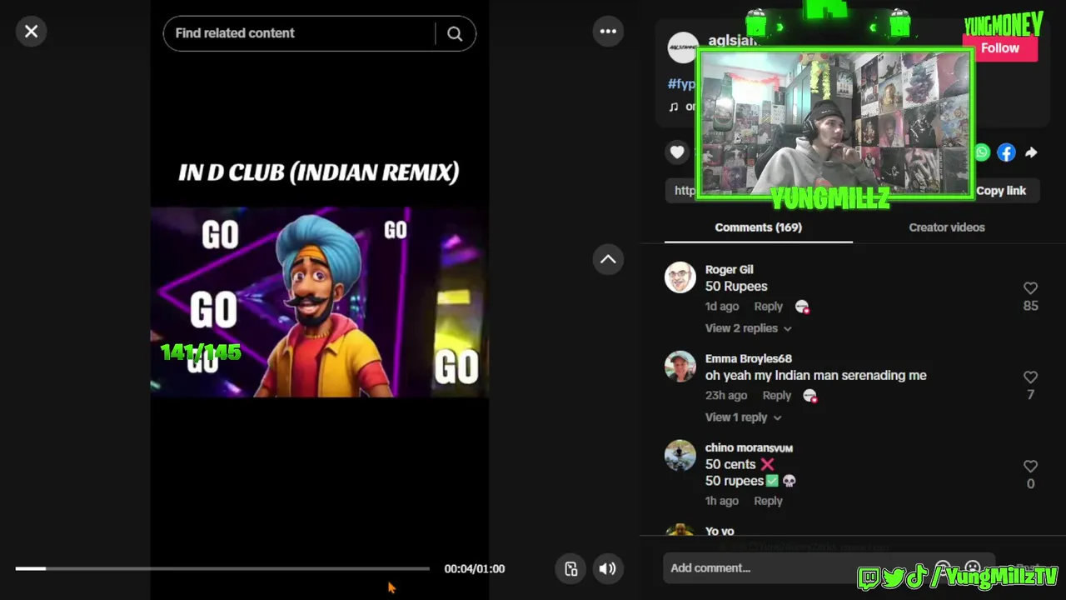Click the #fyp hashtag link
The height and width of the screenshot is (600, 1066).
point(681,84)
